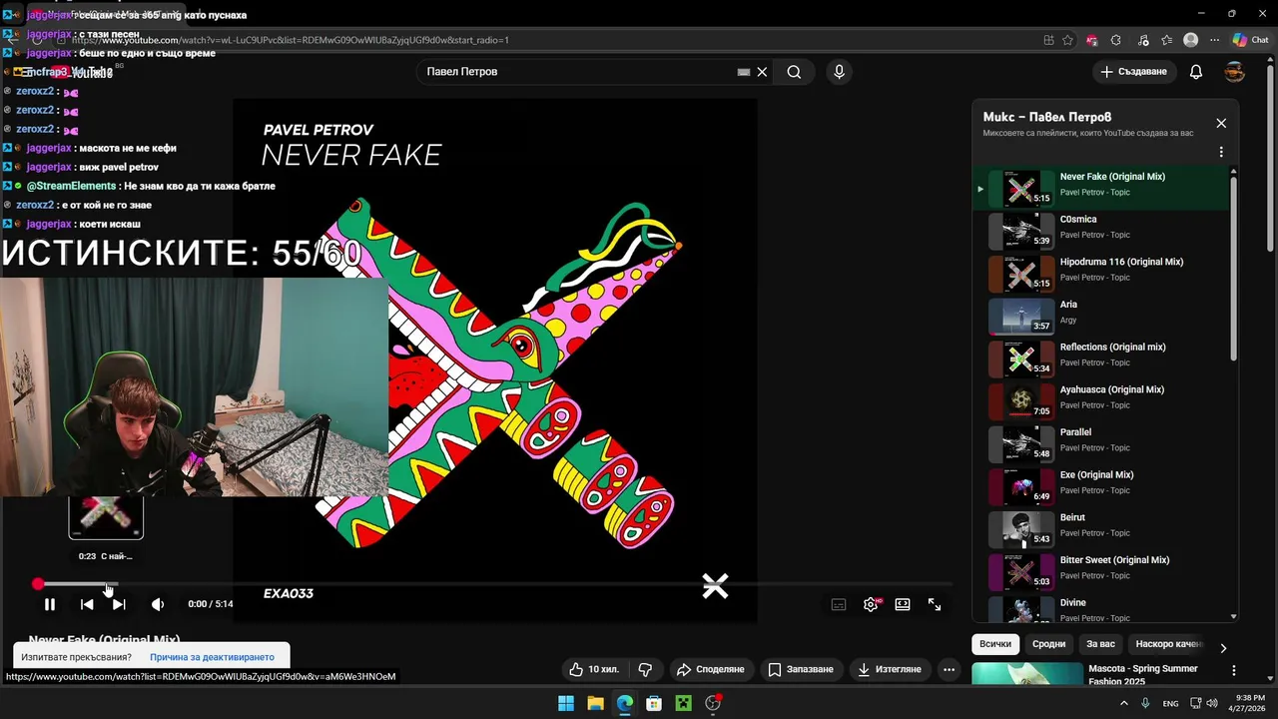This screenshot has height=719, width=1278.
Task: Close the Микс – Павел Петров playlist panel
Action: (x=1221, y=123)
